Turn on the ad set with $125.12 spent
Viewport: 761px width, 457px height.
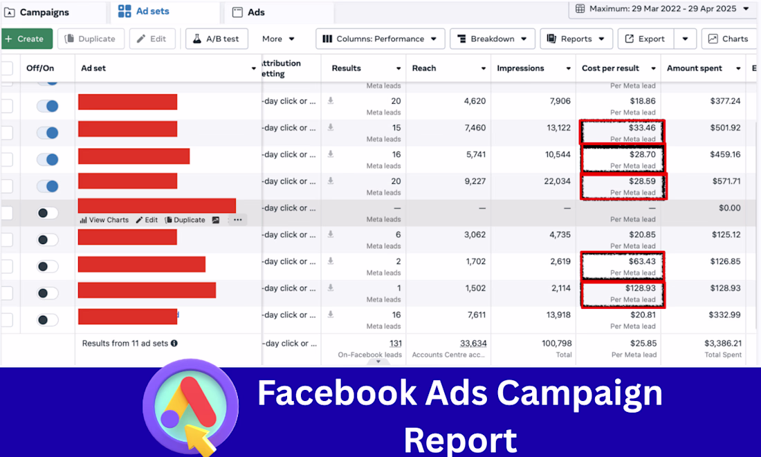pos(48,239)
